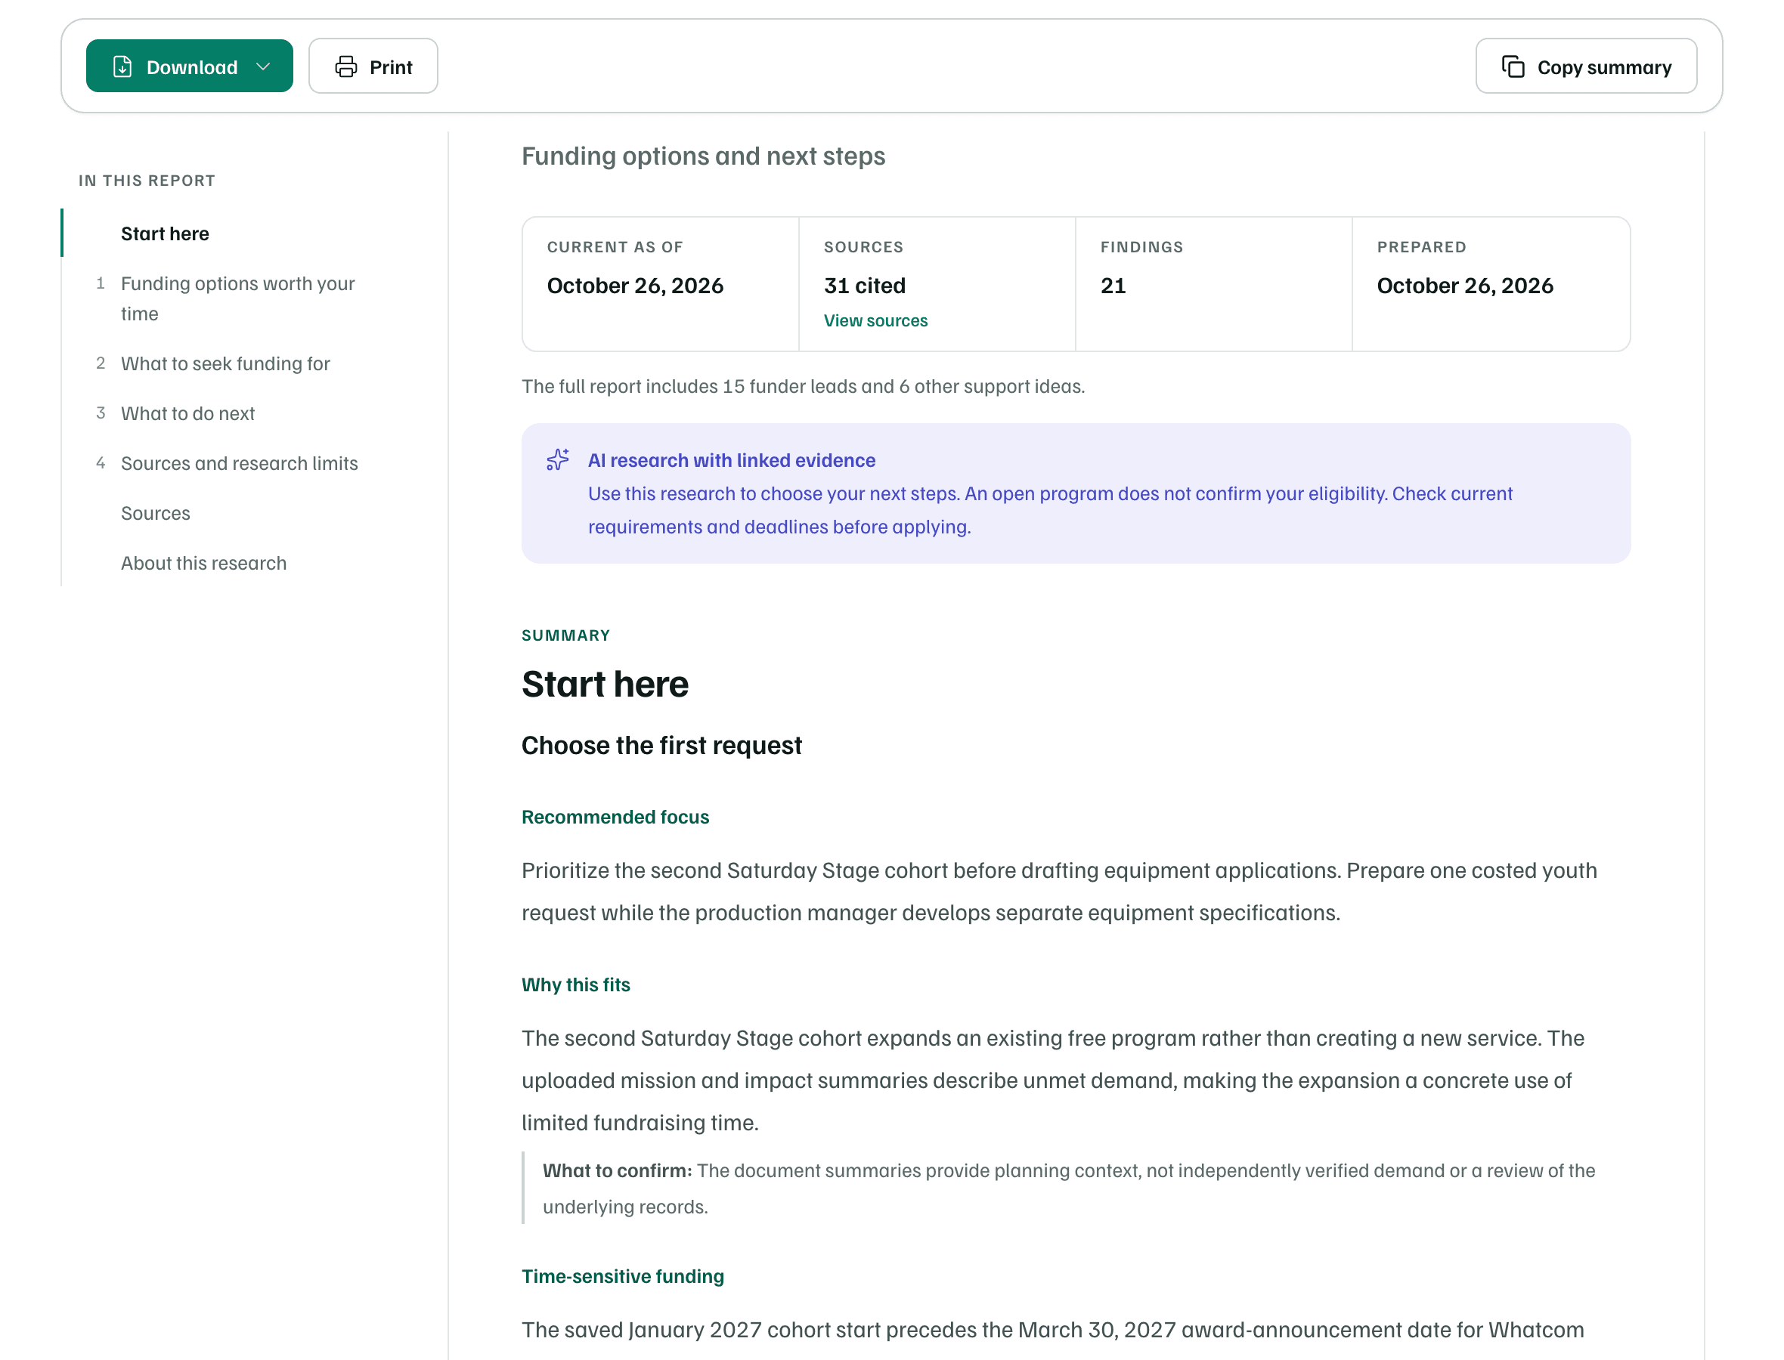Click the sentence about 15 funder leads
Image resolution: width=1784 pixels, height=1360 pixels.
pyautogui.click(x=802, y=386)
